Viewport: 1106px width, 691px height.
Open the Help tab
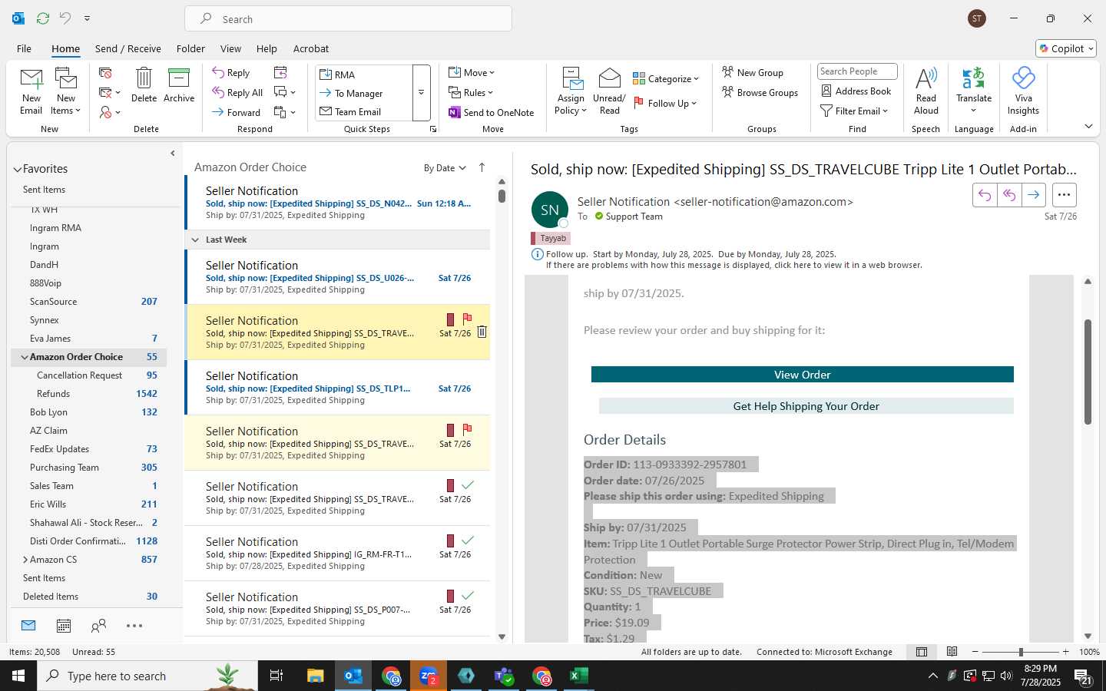267,48
